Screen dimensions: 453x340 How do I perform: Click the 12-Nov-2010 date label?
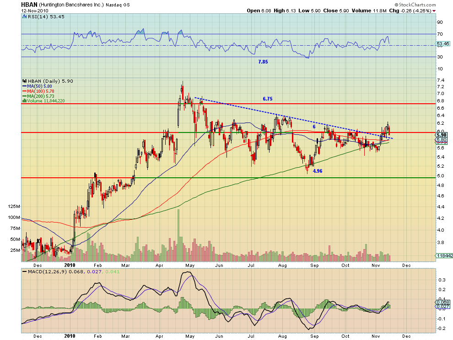coord(35,11)
